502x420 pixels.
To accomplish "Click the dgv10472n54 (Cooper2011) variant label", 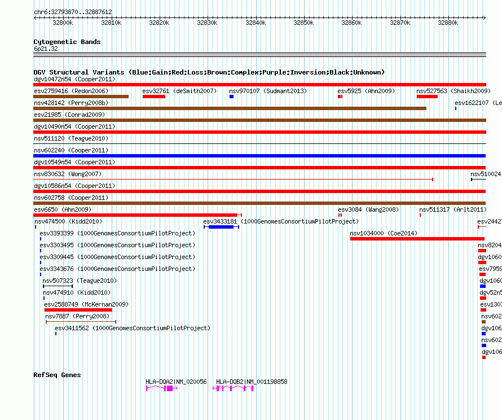I will 74,79.
